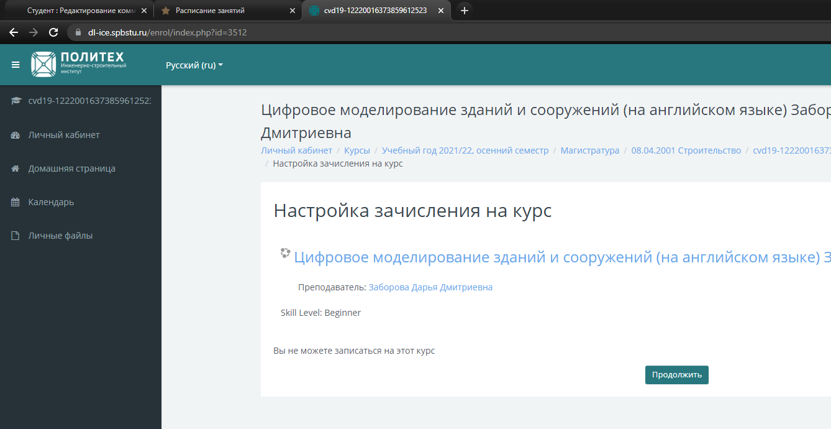Screen dimensions: 831x429
Task: Open the Политех logo home link
Action: (79, 64)
